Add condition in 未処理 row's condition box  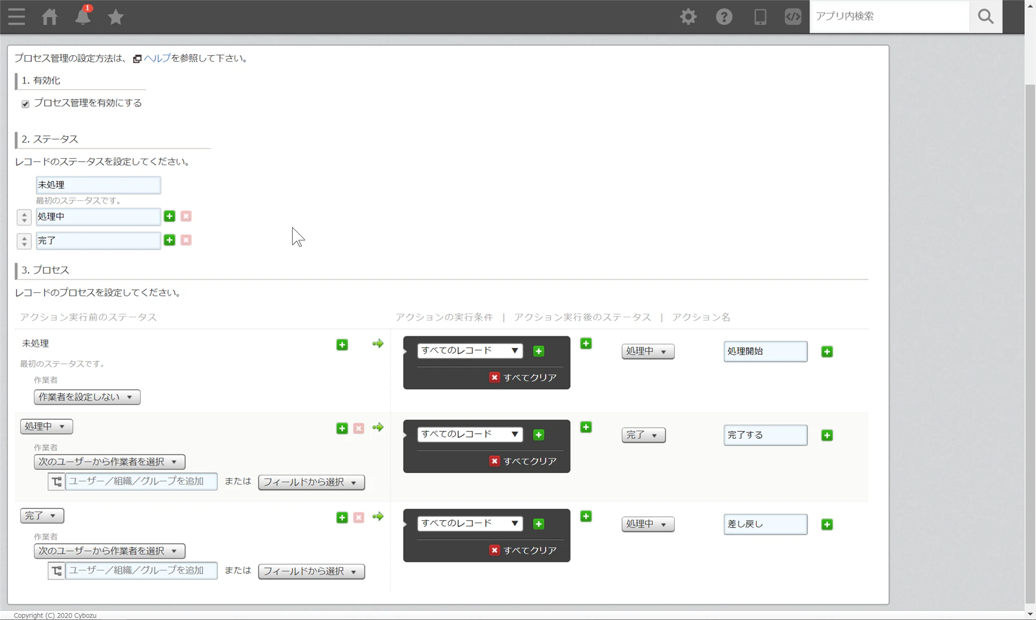(x=539, y=351)
